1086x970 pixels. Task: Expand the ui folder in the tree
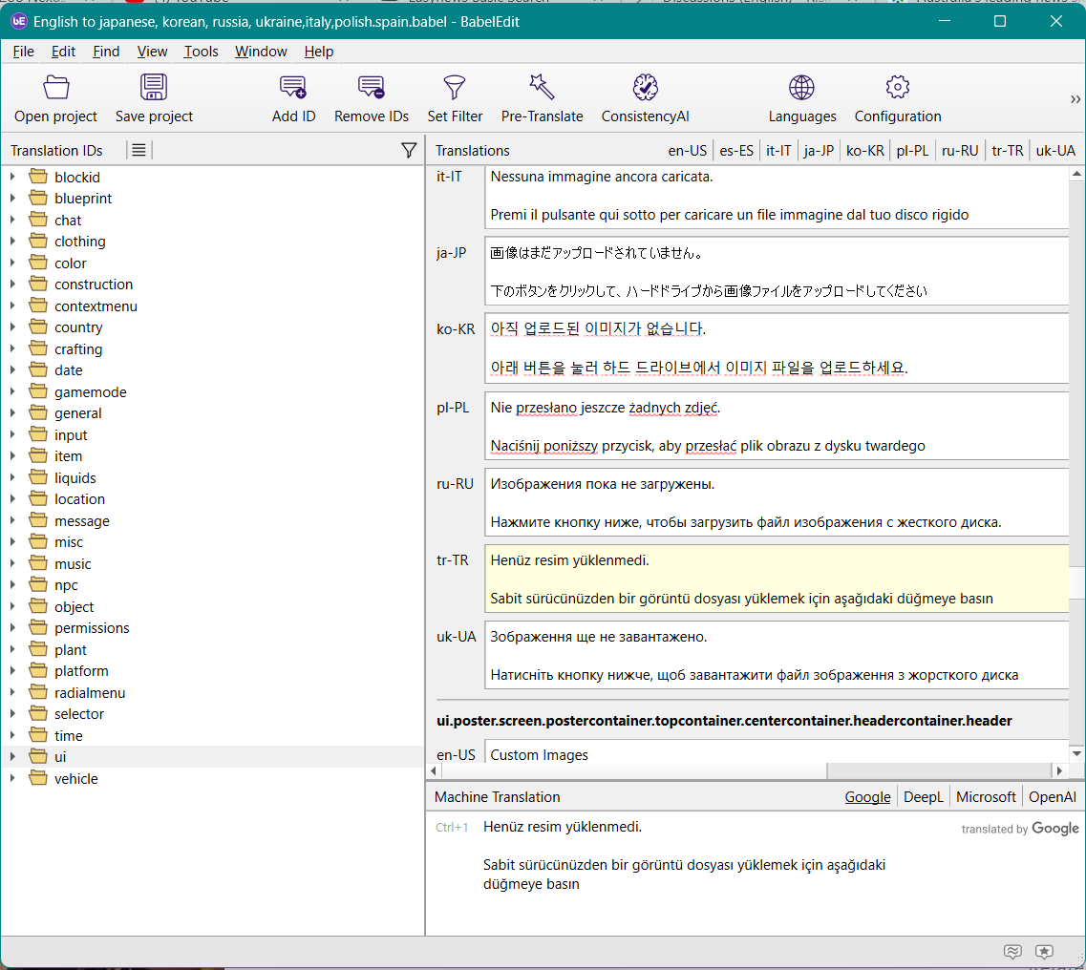pos(12,757)
